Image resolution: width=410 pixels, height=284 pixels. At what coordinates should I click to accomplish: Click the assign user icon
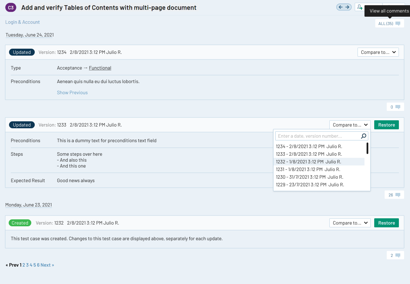click(360, 7)
